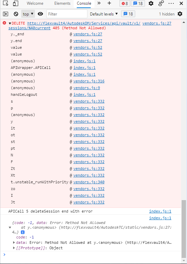The width and height of the screenshot is (187, 264).
Task: Open the three-dots customize menu
Action: coord(171,3)
